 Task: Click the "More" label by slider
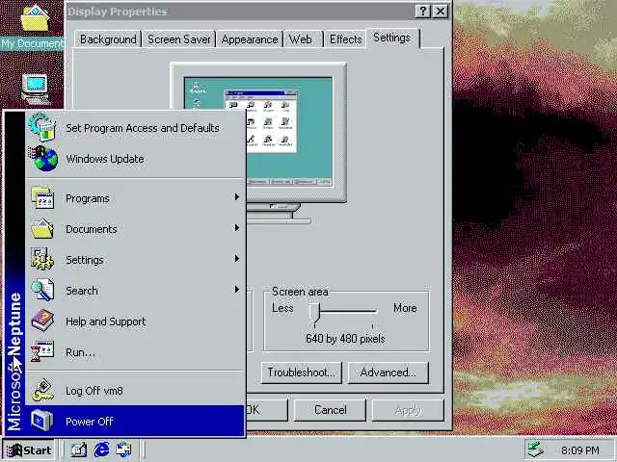(405, 308)
